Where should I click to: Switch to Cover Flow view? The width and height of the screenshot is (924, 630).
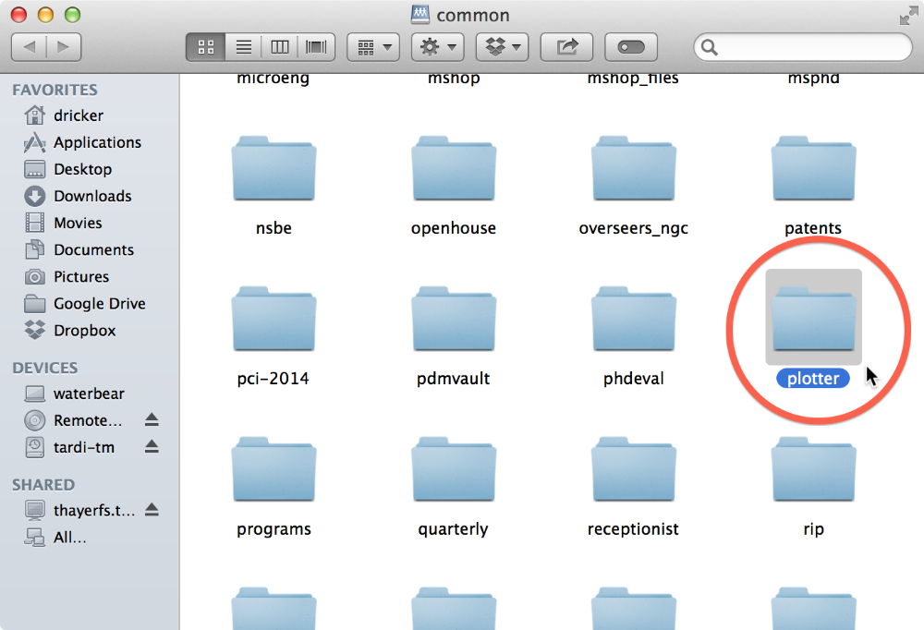coord(316,47)
